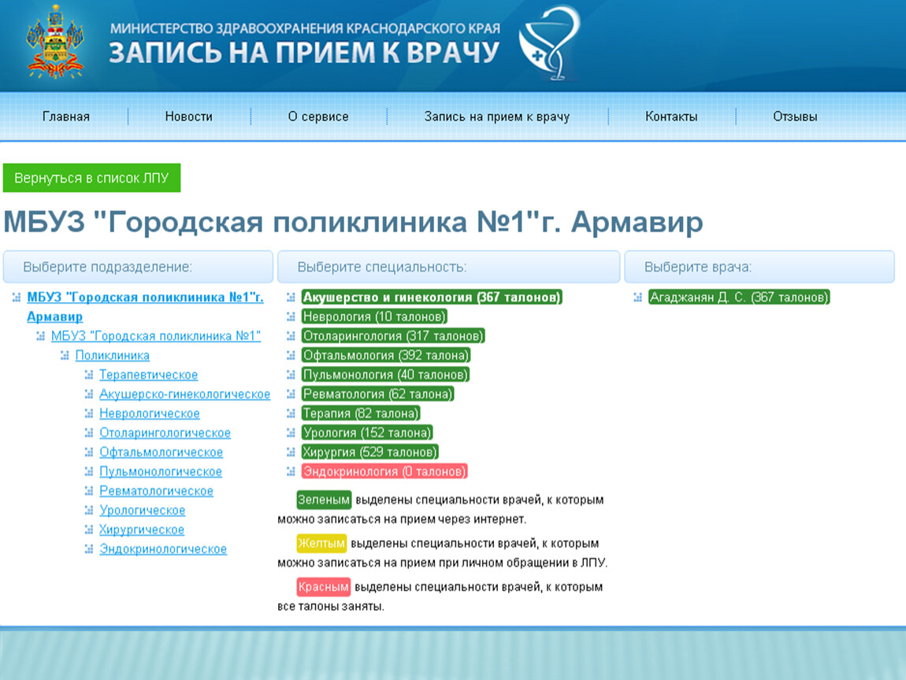Open the Главная menu item
This screenshot has height=680, width=906.
pos(66,116)
